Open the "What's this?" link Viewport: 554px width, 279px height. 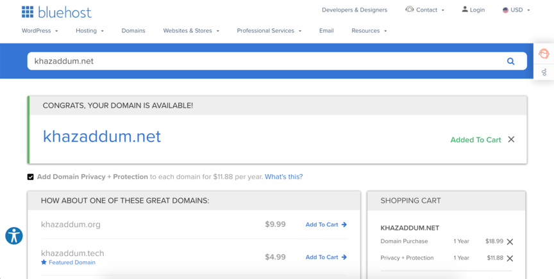pos(283,177)
